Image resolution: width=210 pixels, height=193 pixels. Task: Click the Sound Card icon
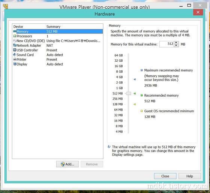pos(15,55)
